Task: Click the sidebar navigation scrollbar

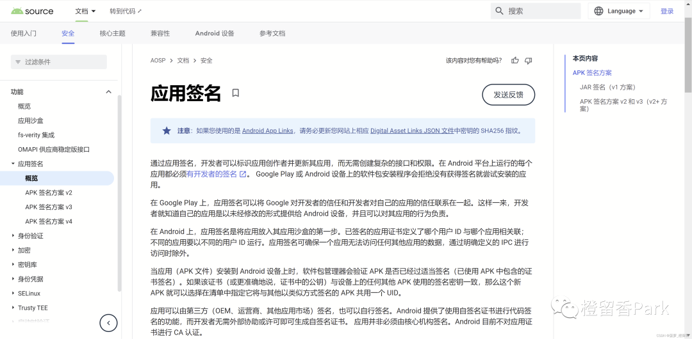Action: click(x=119, y=193)
